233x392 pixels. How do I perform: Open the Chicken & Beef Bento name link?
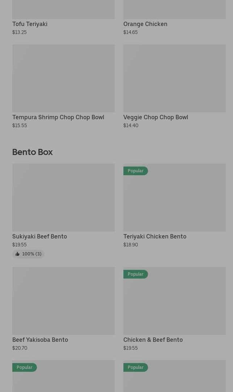(153, 340)
